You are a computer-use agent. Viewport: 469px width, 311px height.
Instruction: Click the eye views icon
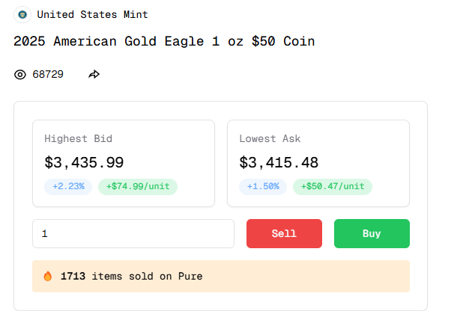point(20,75)
